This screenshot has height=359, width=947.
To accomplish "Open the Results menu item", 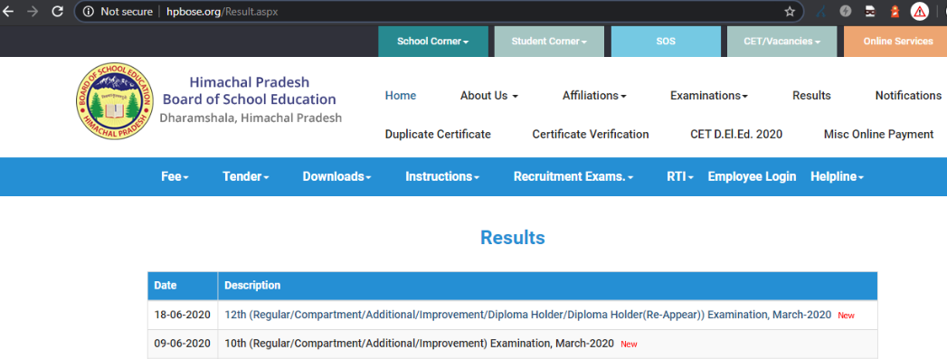I will [x=811, y=95].
